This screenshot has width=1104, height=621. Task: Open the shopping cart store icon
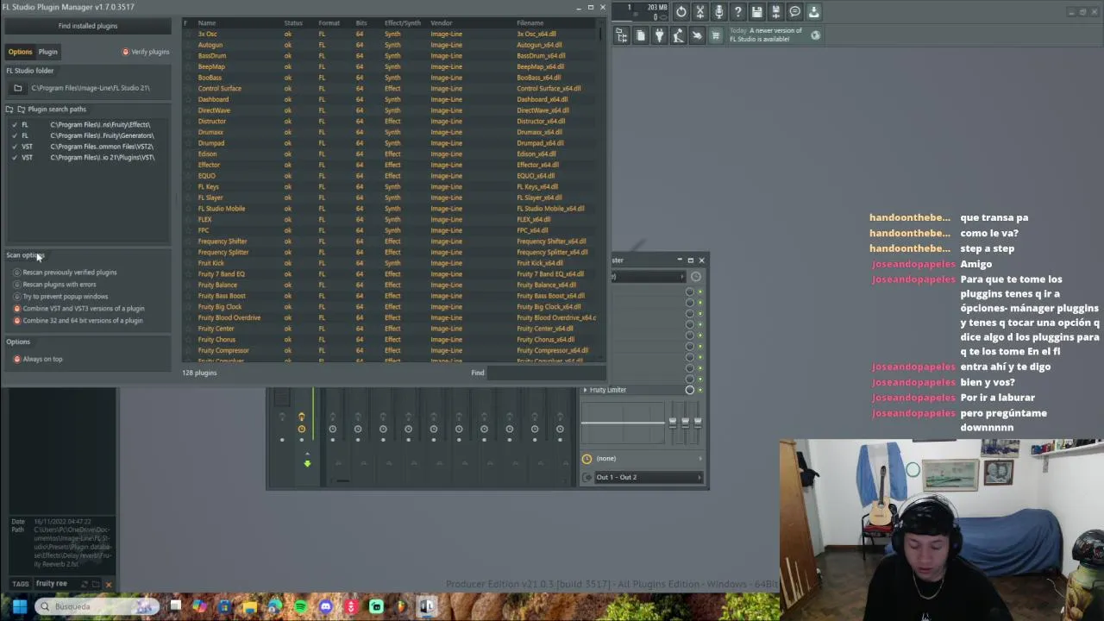pyautogui.click(x=716, y=35)
